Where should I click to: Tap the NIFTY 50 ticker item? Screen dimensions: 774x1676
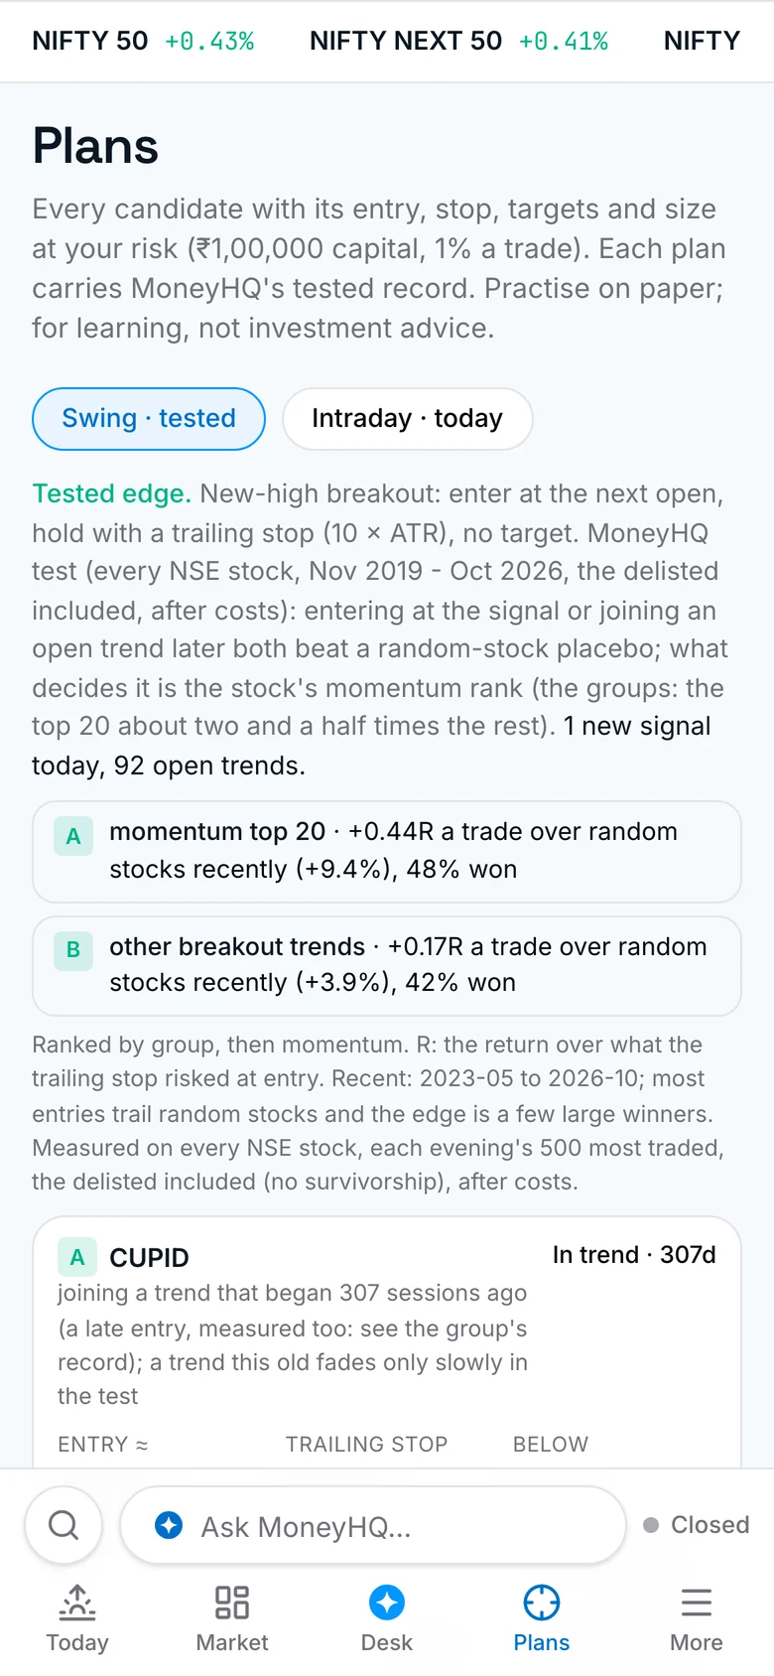tap(143, 41)
